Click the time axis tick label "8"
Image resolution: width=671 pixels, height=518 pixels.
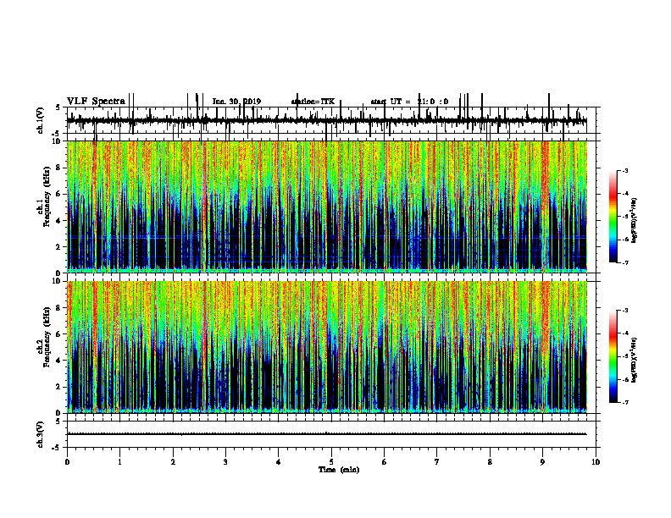pyautogui.click(x=490, y=462)
